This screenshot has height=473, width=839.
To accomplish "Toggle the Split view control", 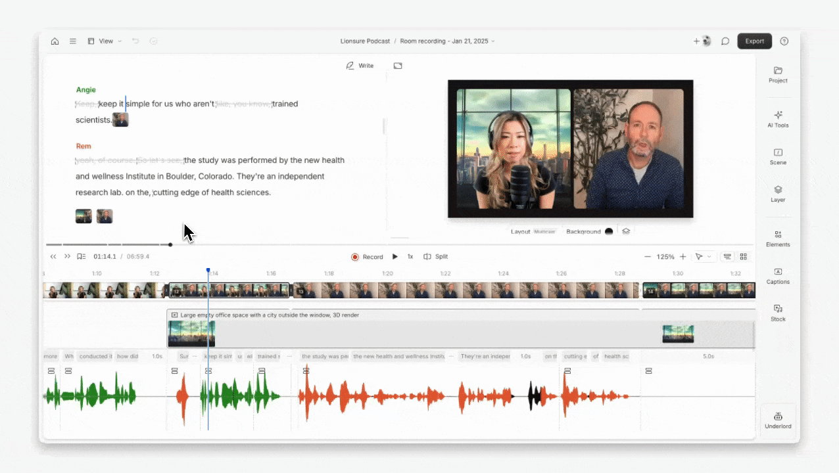I will [x=435, y=257].
